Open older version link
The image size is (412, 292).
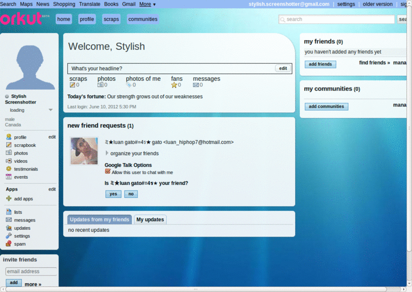pos(377,4)
